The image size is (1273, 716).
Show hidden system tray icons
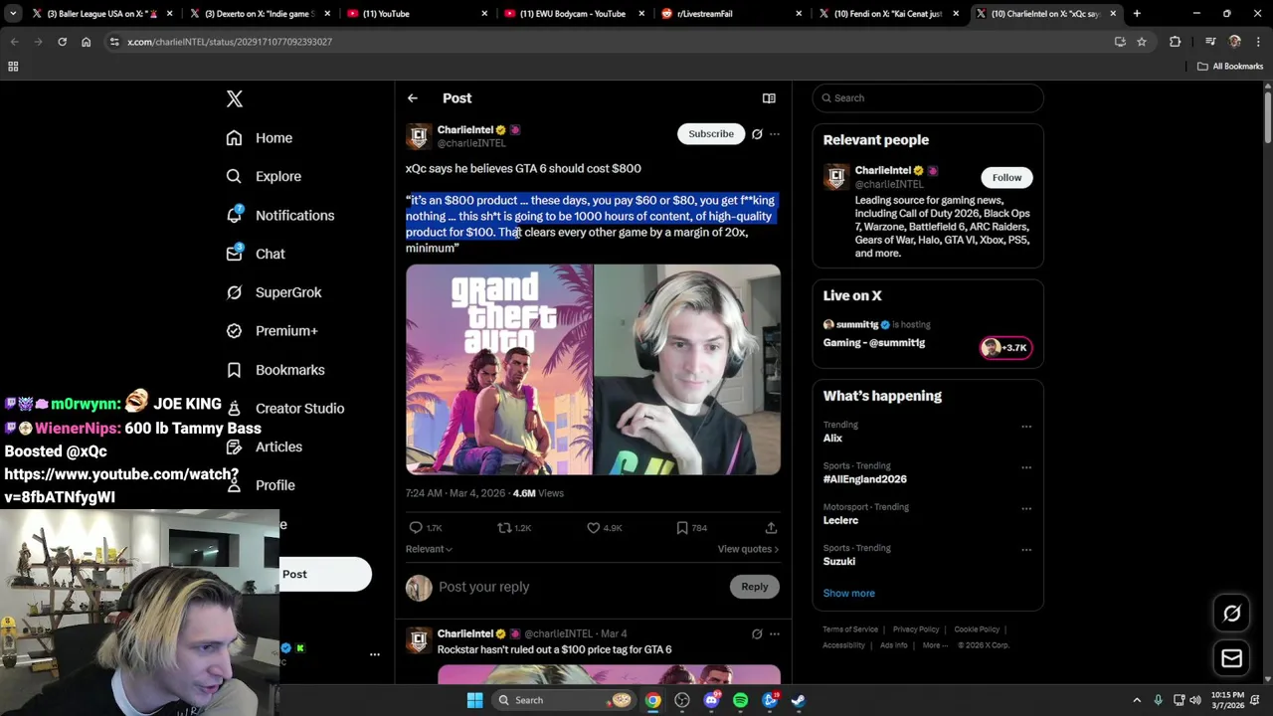pos(1139,700)
